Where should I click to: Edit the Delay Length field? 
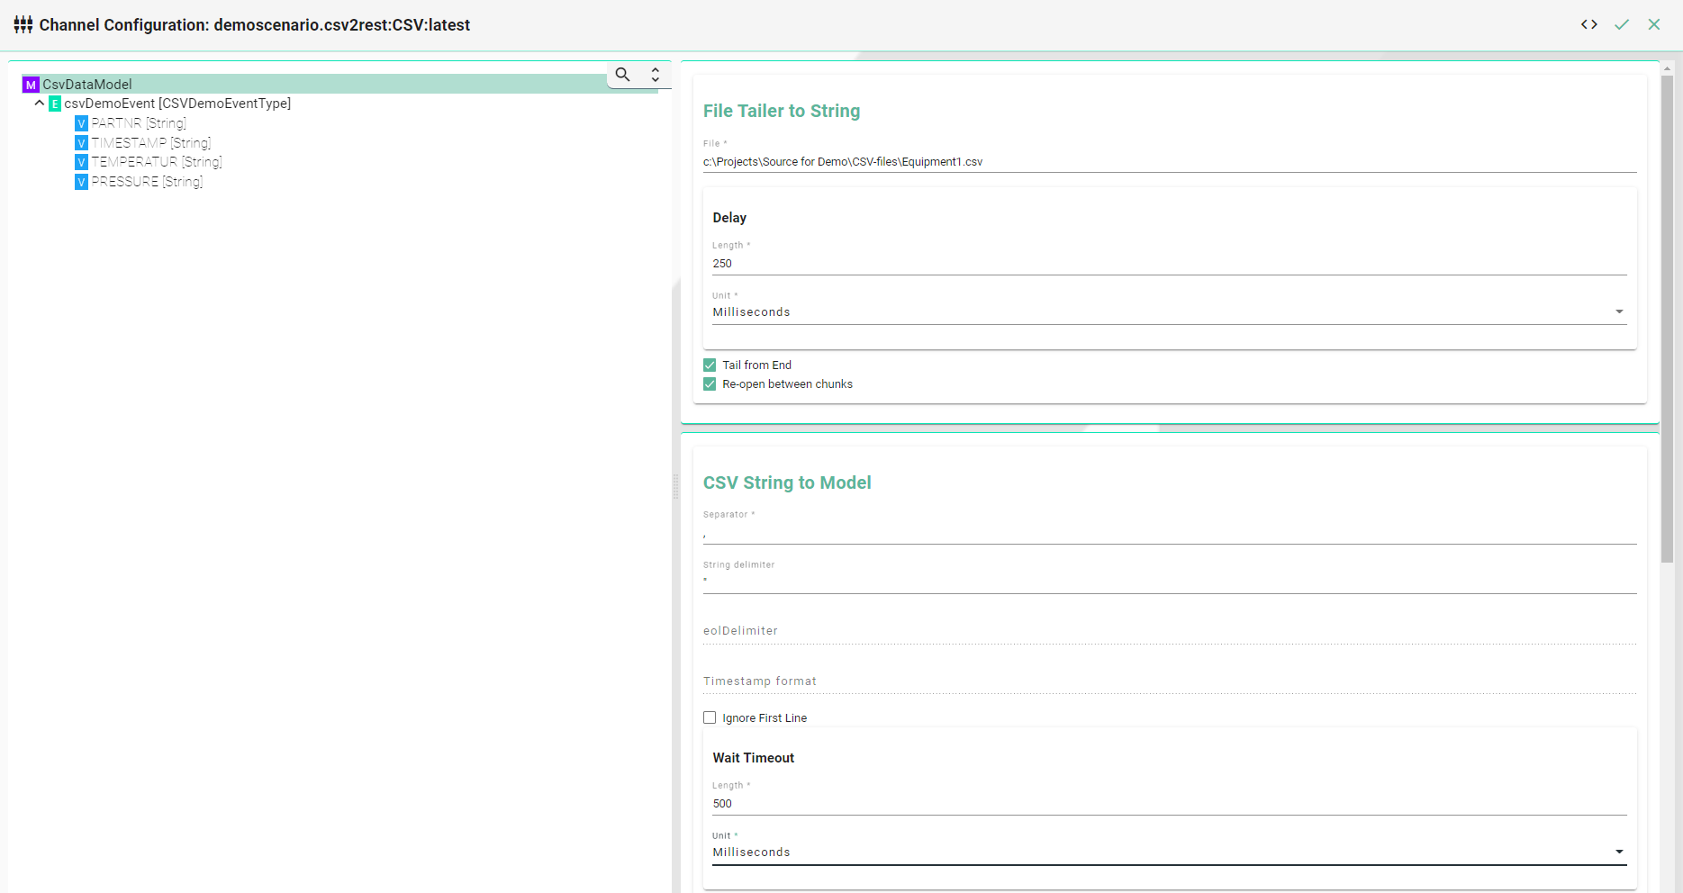click(x=1169, y=264)
